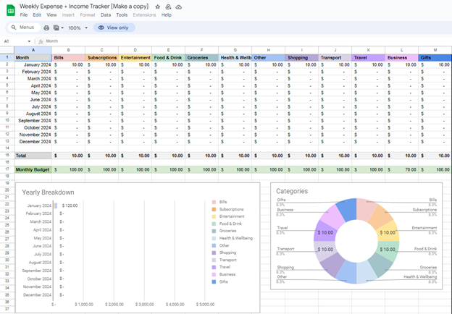Select column F header
The width and height of the screenshot is (452, 314).
pyautogui.click(x=202, y=50)
